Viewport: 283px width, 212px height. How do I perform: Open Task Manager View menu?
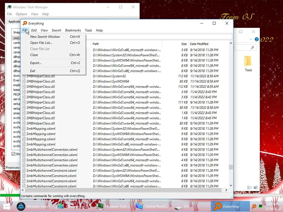pyautogui.click(x=35, y=14)
